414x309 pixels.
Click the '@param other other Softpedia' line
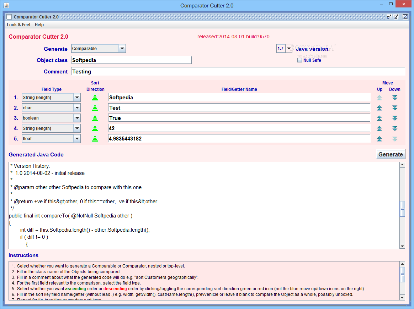(x=76, y=187)
